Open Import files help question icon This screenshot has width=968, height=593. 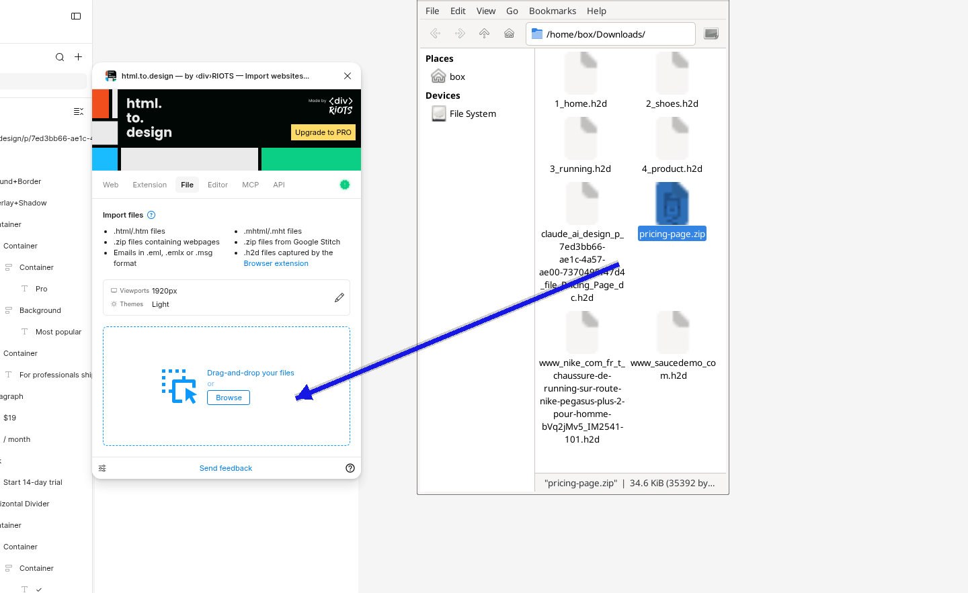151,215
